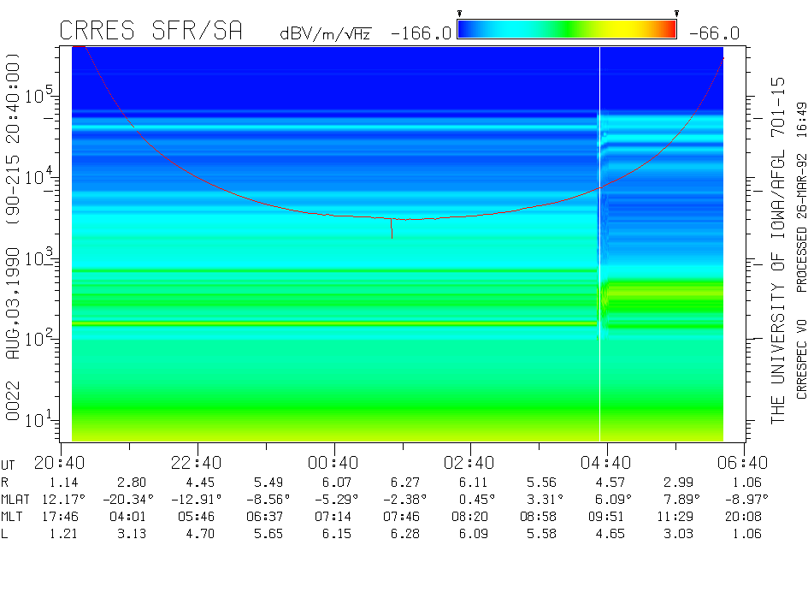
Task: Click the left triangle marker above the colorbar
Action: [459, 14]
